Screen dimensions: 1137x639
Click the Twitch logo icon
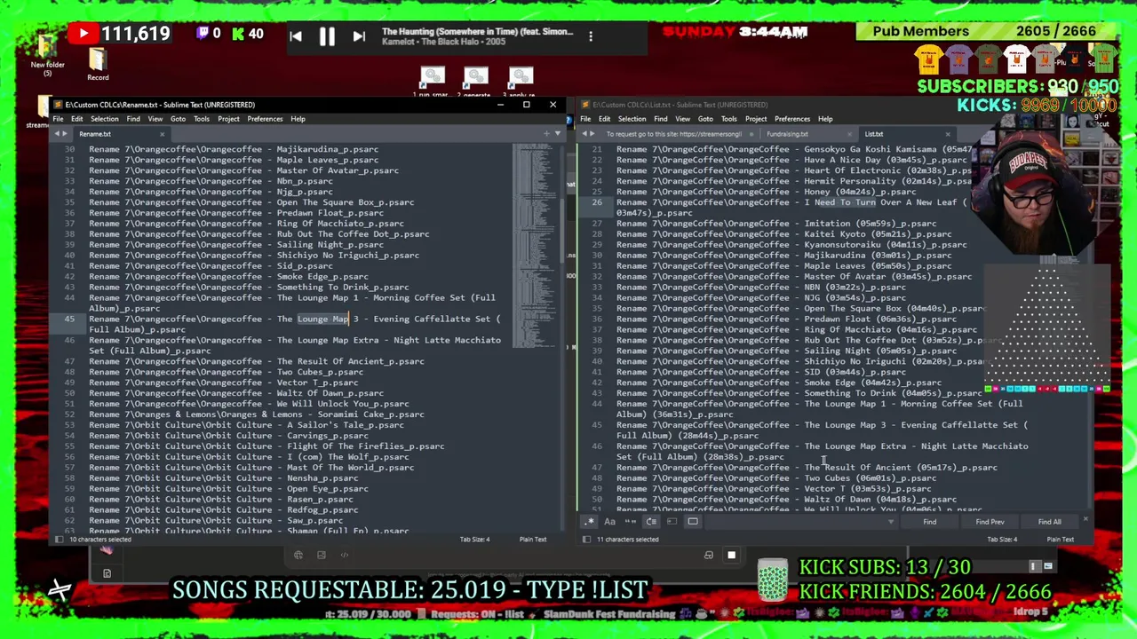click(203, 35)
